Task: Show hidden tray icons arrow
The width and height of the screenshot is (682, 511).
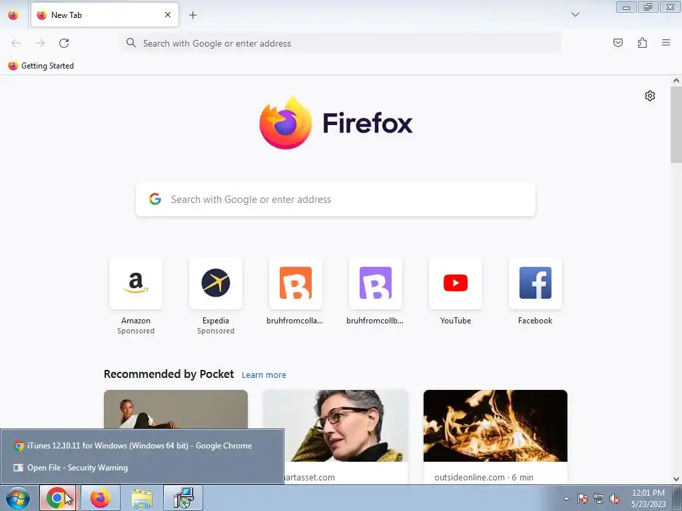Action: tap(566, 498)
